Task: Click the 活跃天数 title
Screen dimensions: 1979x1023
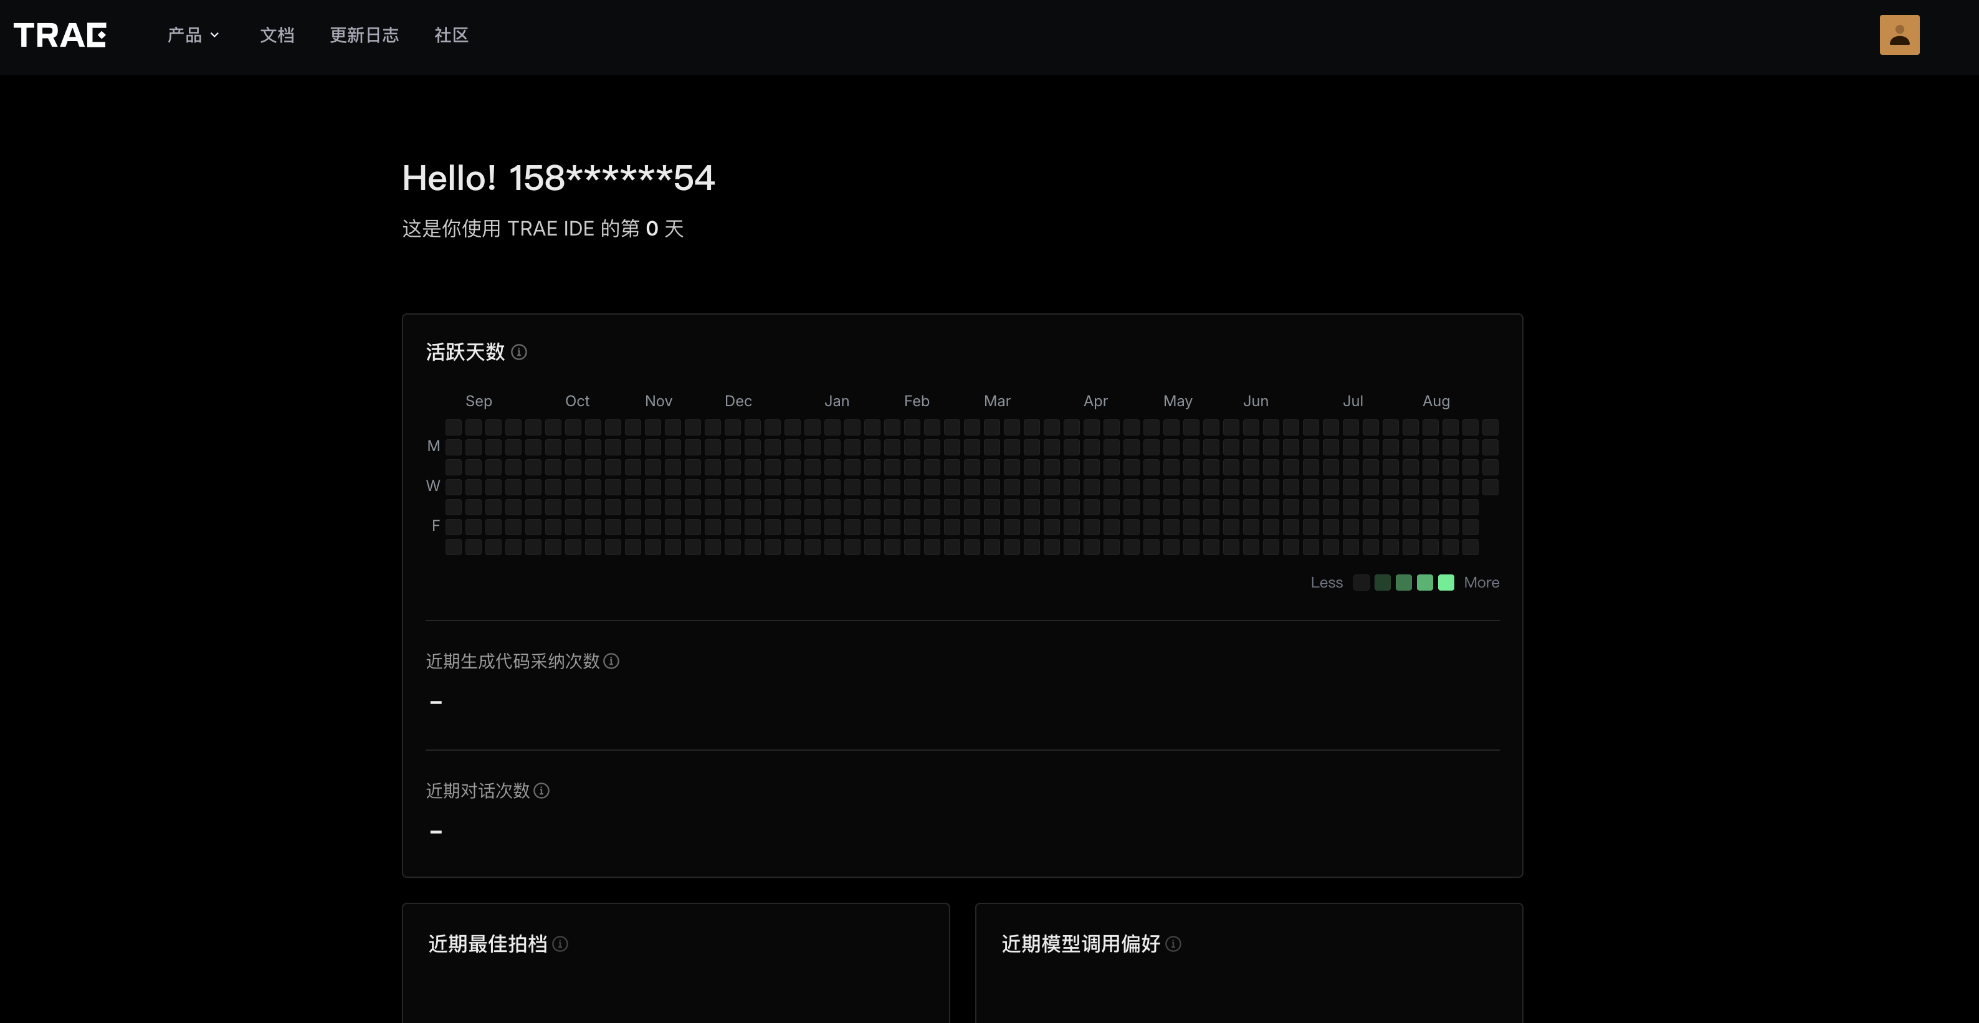Action: 465,352
